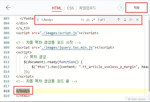Click the 자동 목차 생성용 코드 시작 comment
The height and width of the screenshot is (102, 150).
[48, 42]
